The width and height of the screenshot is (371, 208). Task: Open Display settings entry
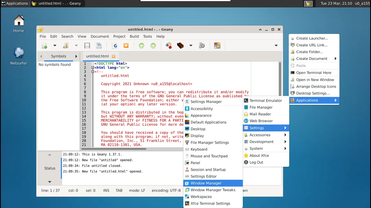(x=213, y=136)
